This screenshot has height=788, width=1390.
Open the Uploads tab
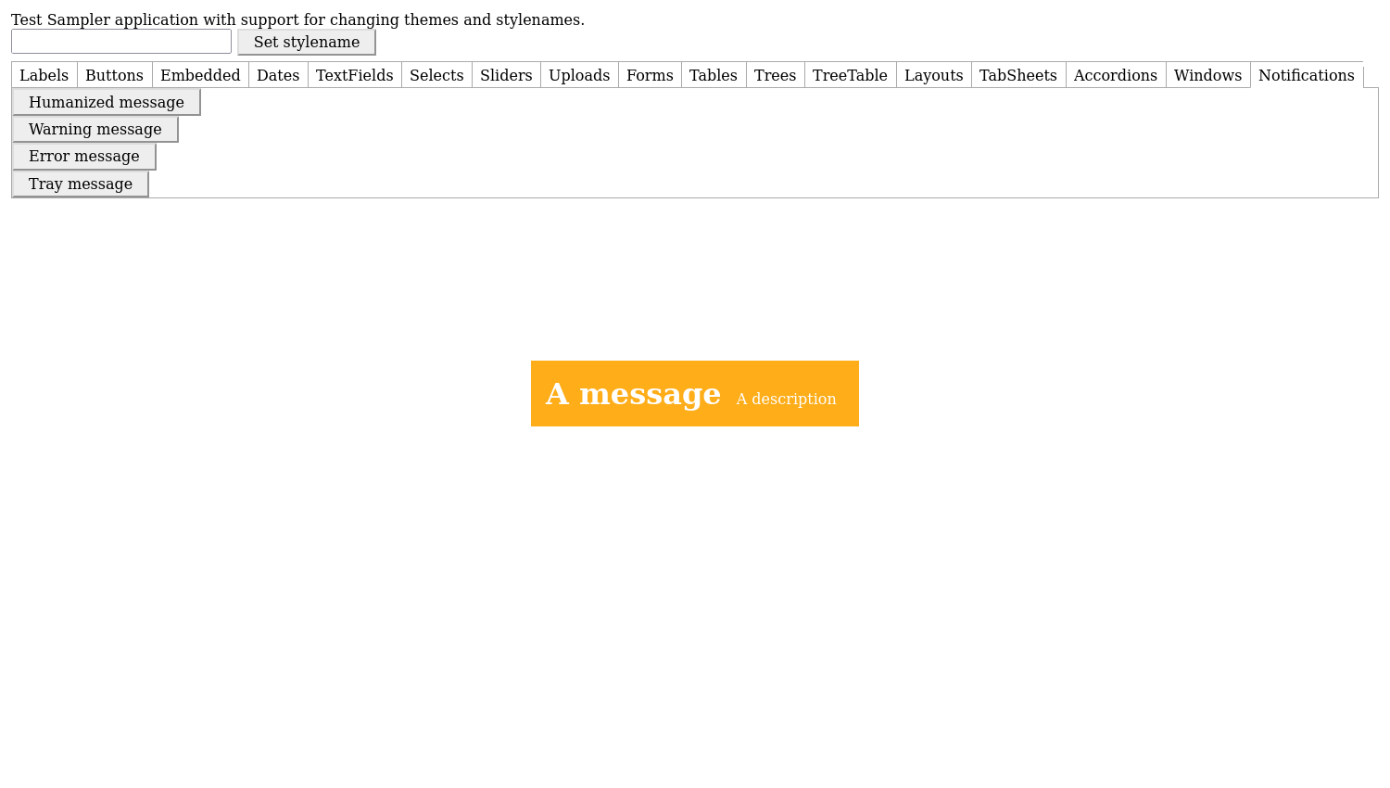(579, 75)
